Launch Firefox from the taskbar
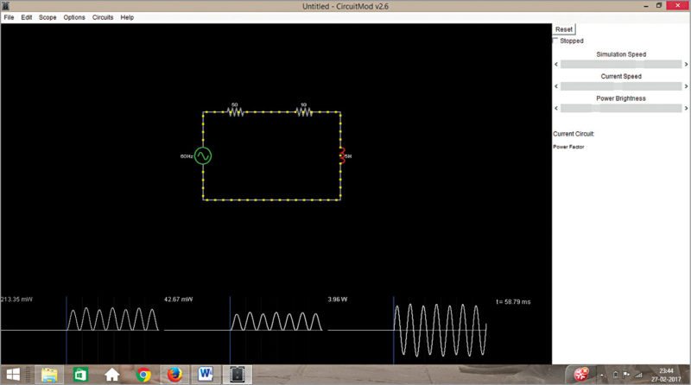This screenshot has width=691, height=385. (175, 375)
